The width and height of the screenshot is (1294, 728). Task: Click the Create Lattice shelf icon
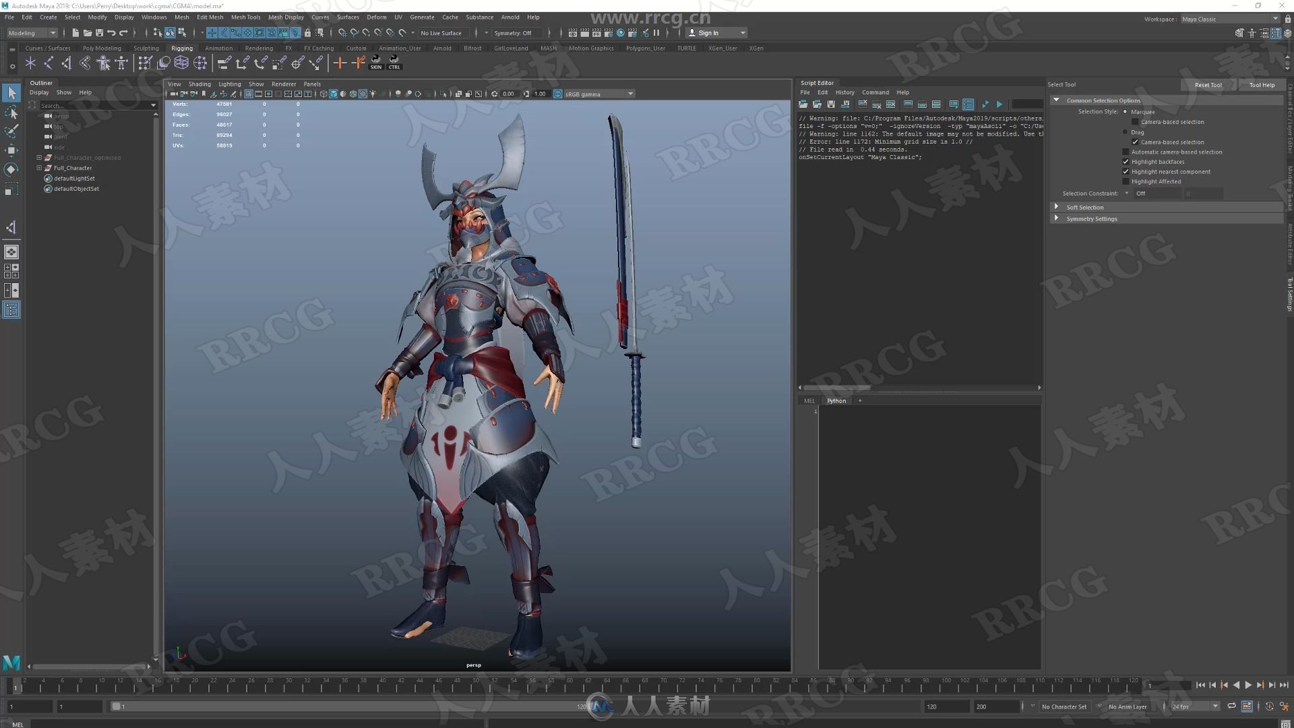coord(181,63)
